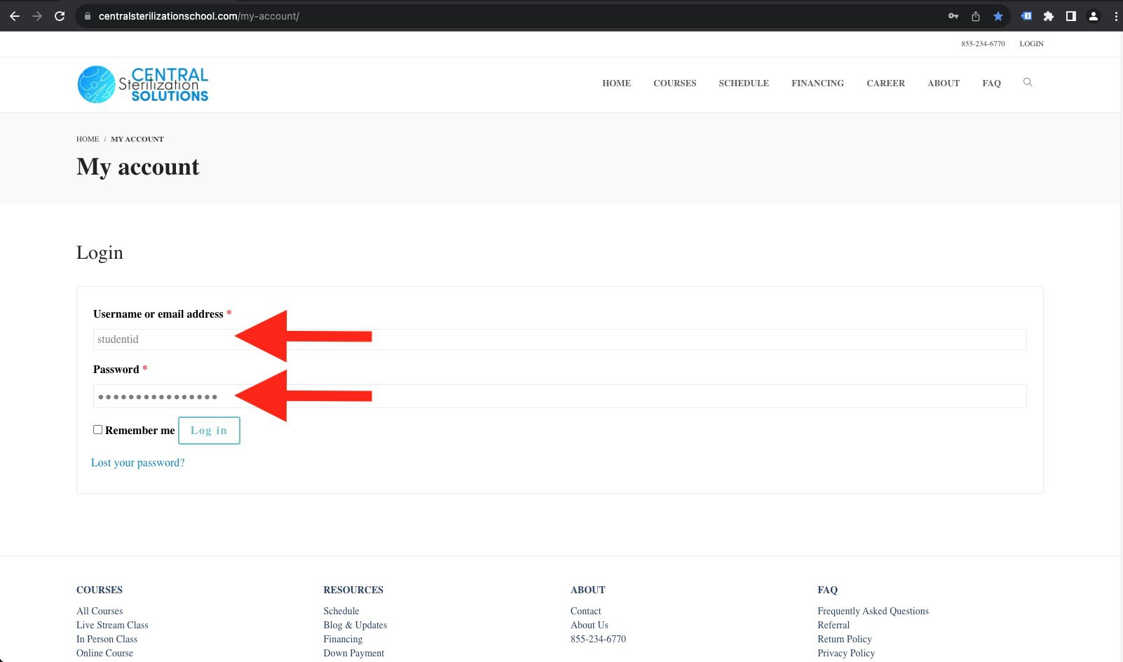The height and width of the screenshot is (662, 1123).
Task: Open the blue extension icon in toolbar
Action: [1026, 16]
